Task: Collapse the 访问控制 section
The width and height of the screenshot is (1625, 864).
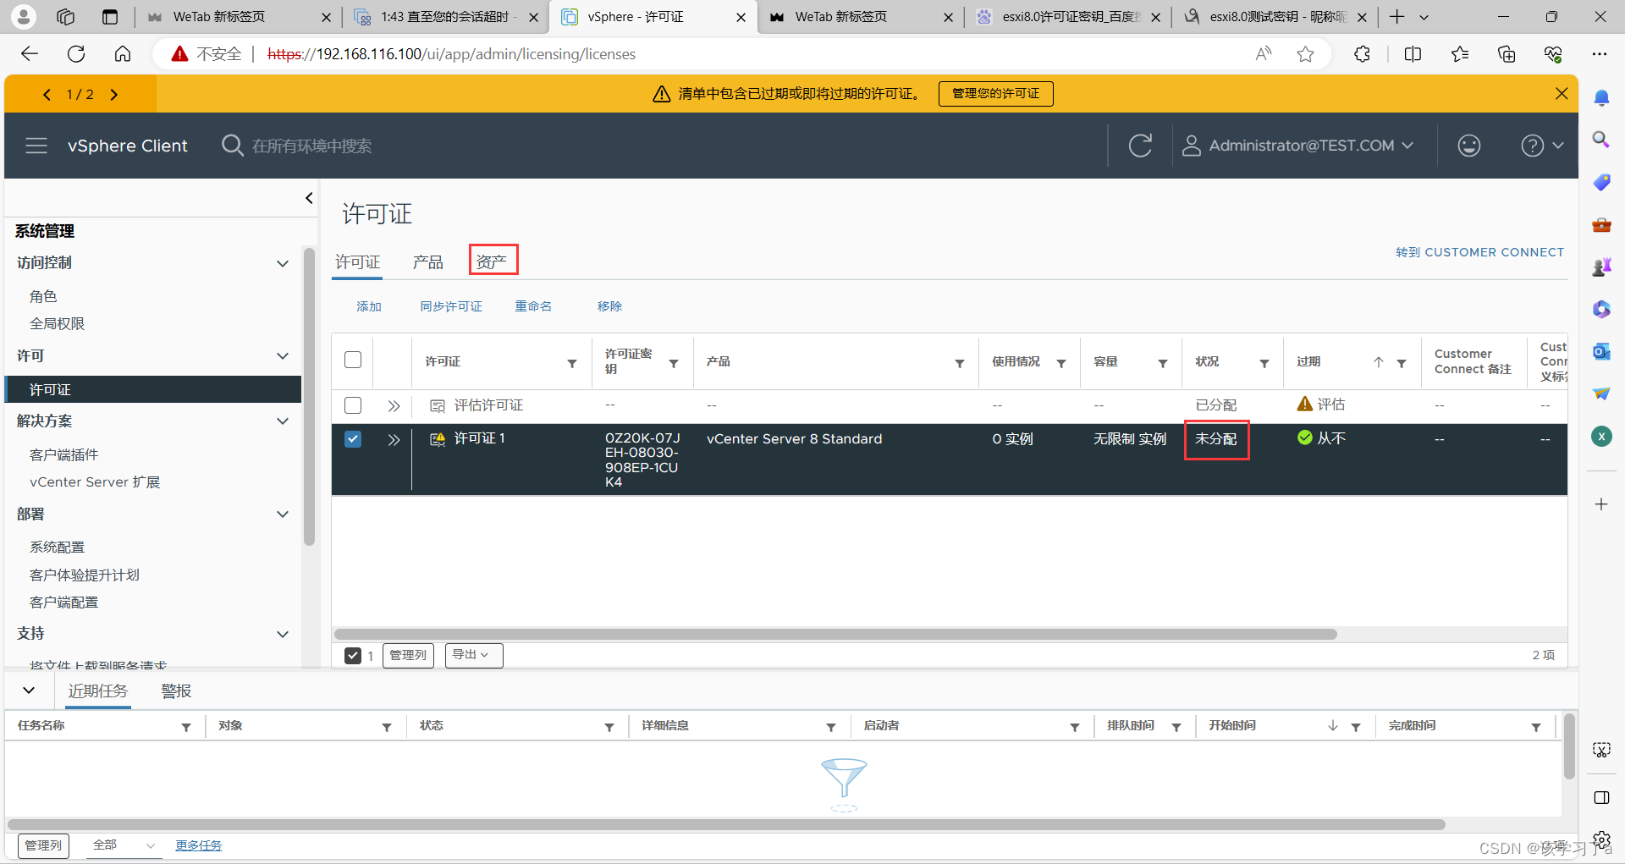Action: coord(283,263)
